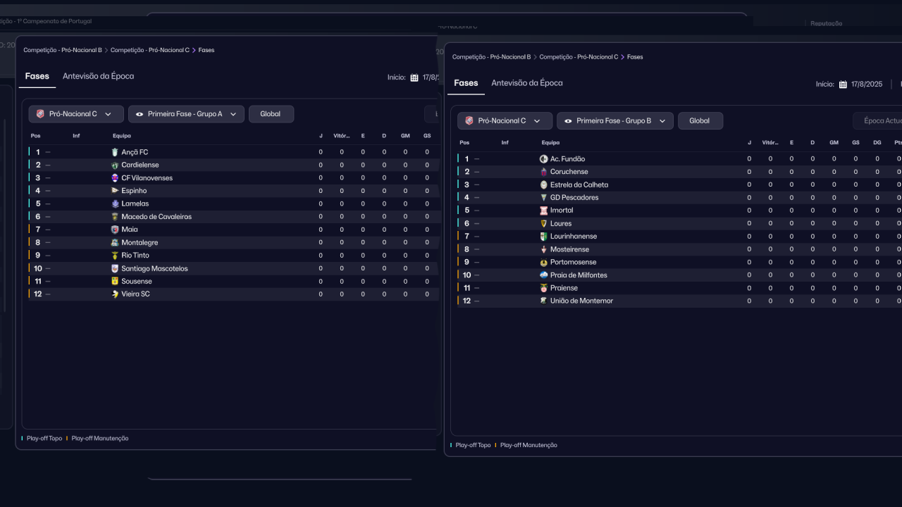Expand the left Pró-Nacional C competition dropdown
902x507 pixels.
tap(76, 114)
